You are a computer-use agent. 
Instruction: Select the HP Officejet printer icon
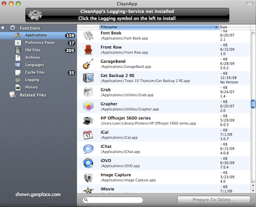[88, 120]
